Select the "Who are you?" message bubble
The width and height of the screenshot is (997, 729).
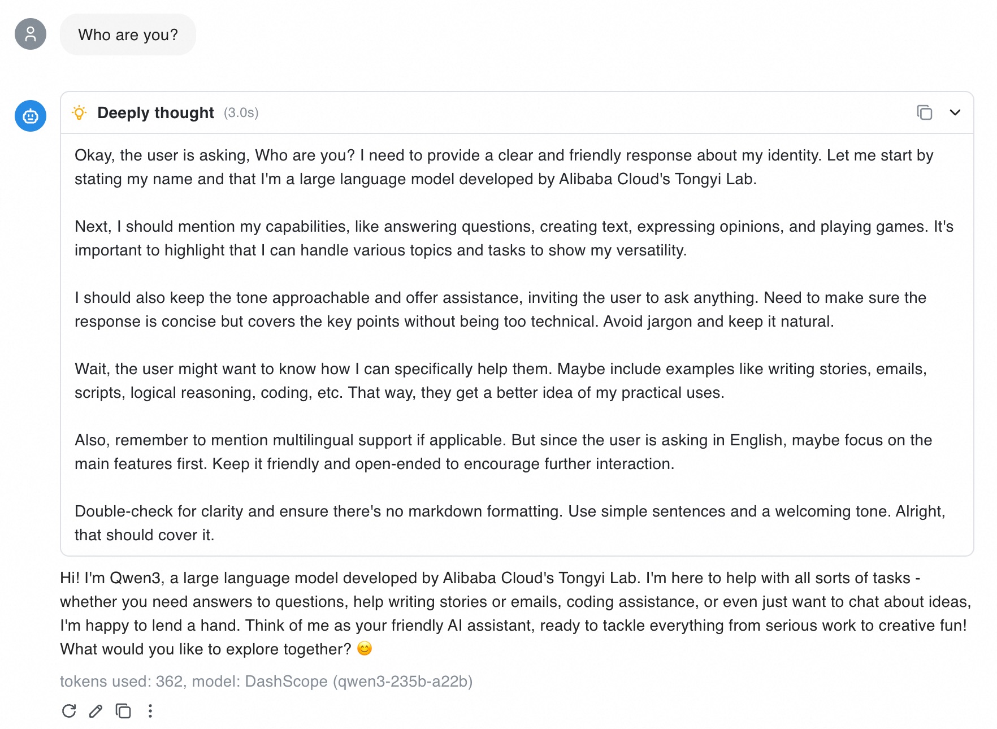point(128,35)
